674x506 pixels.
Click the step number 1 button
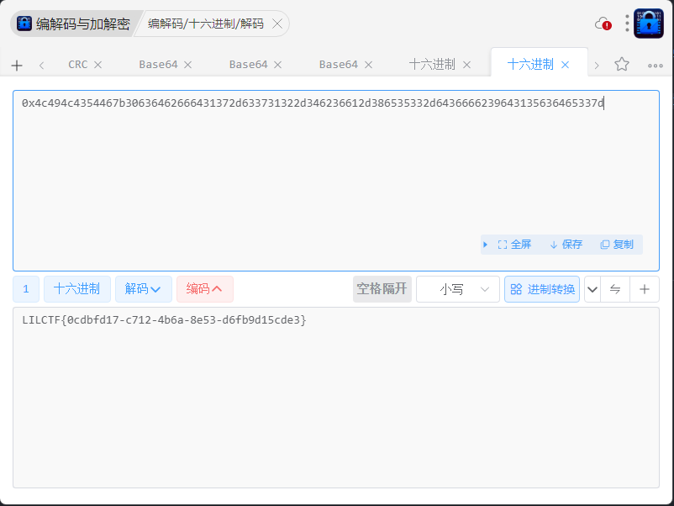point(26,289)
